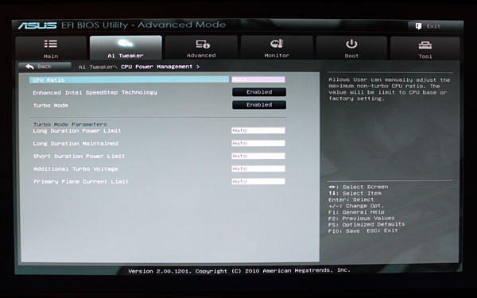Select the CPU Ratio row label

click(48, 80)
